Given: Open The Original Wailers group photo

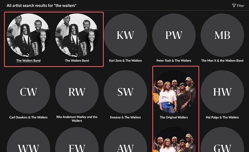Looking at the screenshot, I should 174,92.
